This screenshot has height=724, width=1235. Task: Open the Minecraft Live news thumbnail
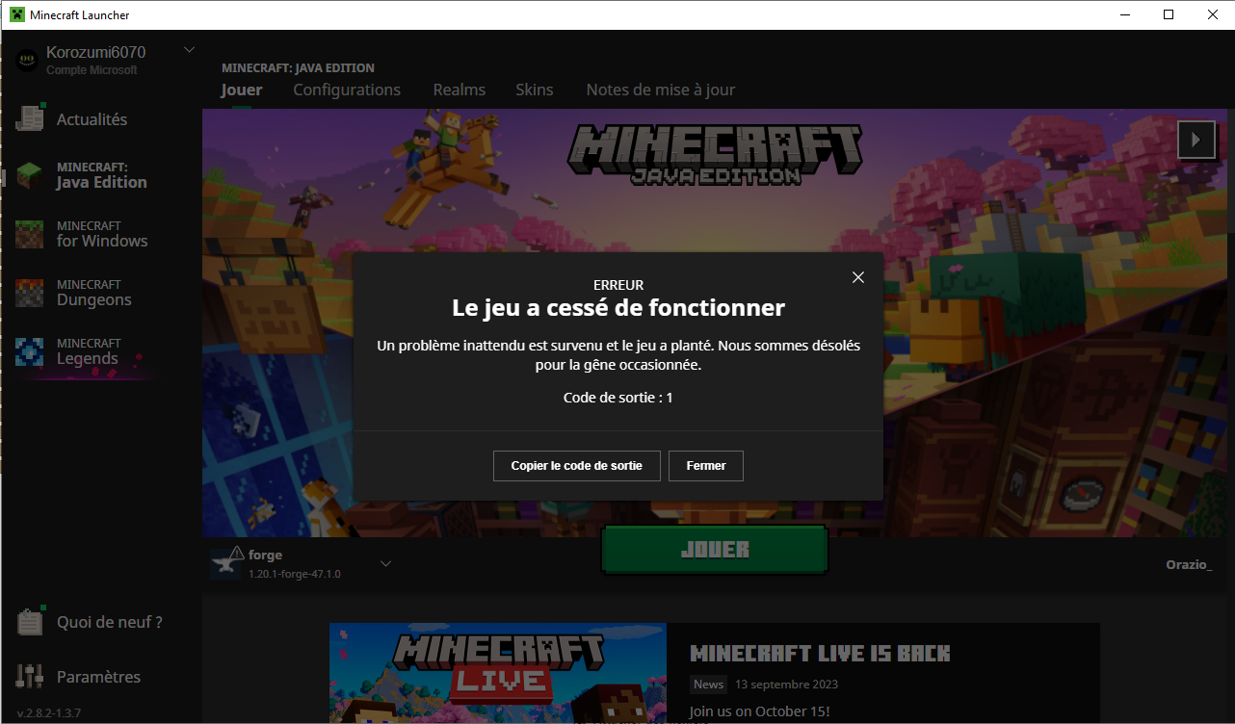point(498,673)
